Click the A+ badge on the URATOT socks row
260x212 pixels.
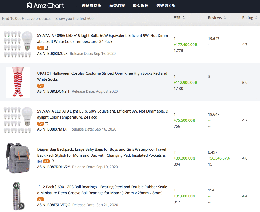41,86
